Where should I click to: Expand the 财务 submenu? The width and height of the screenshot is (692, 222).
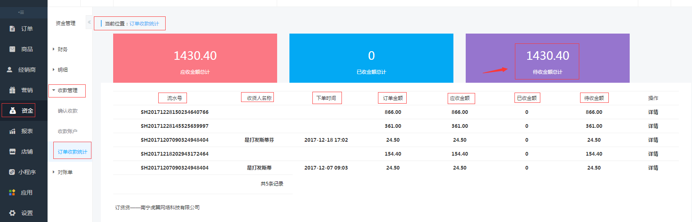tap(62, 49)
